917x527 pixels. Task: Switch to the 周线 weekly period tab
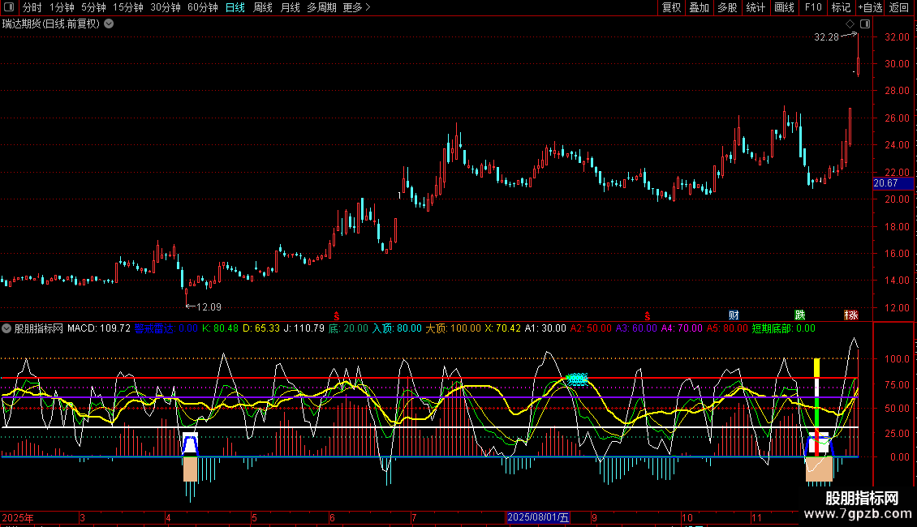(x=263, y=7)
